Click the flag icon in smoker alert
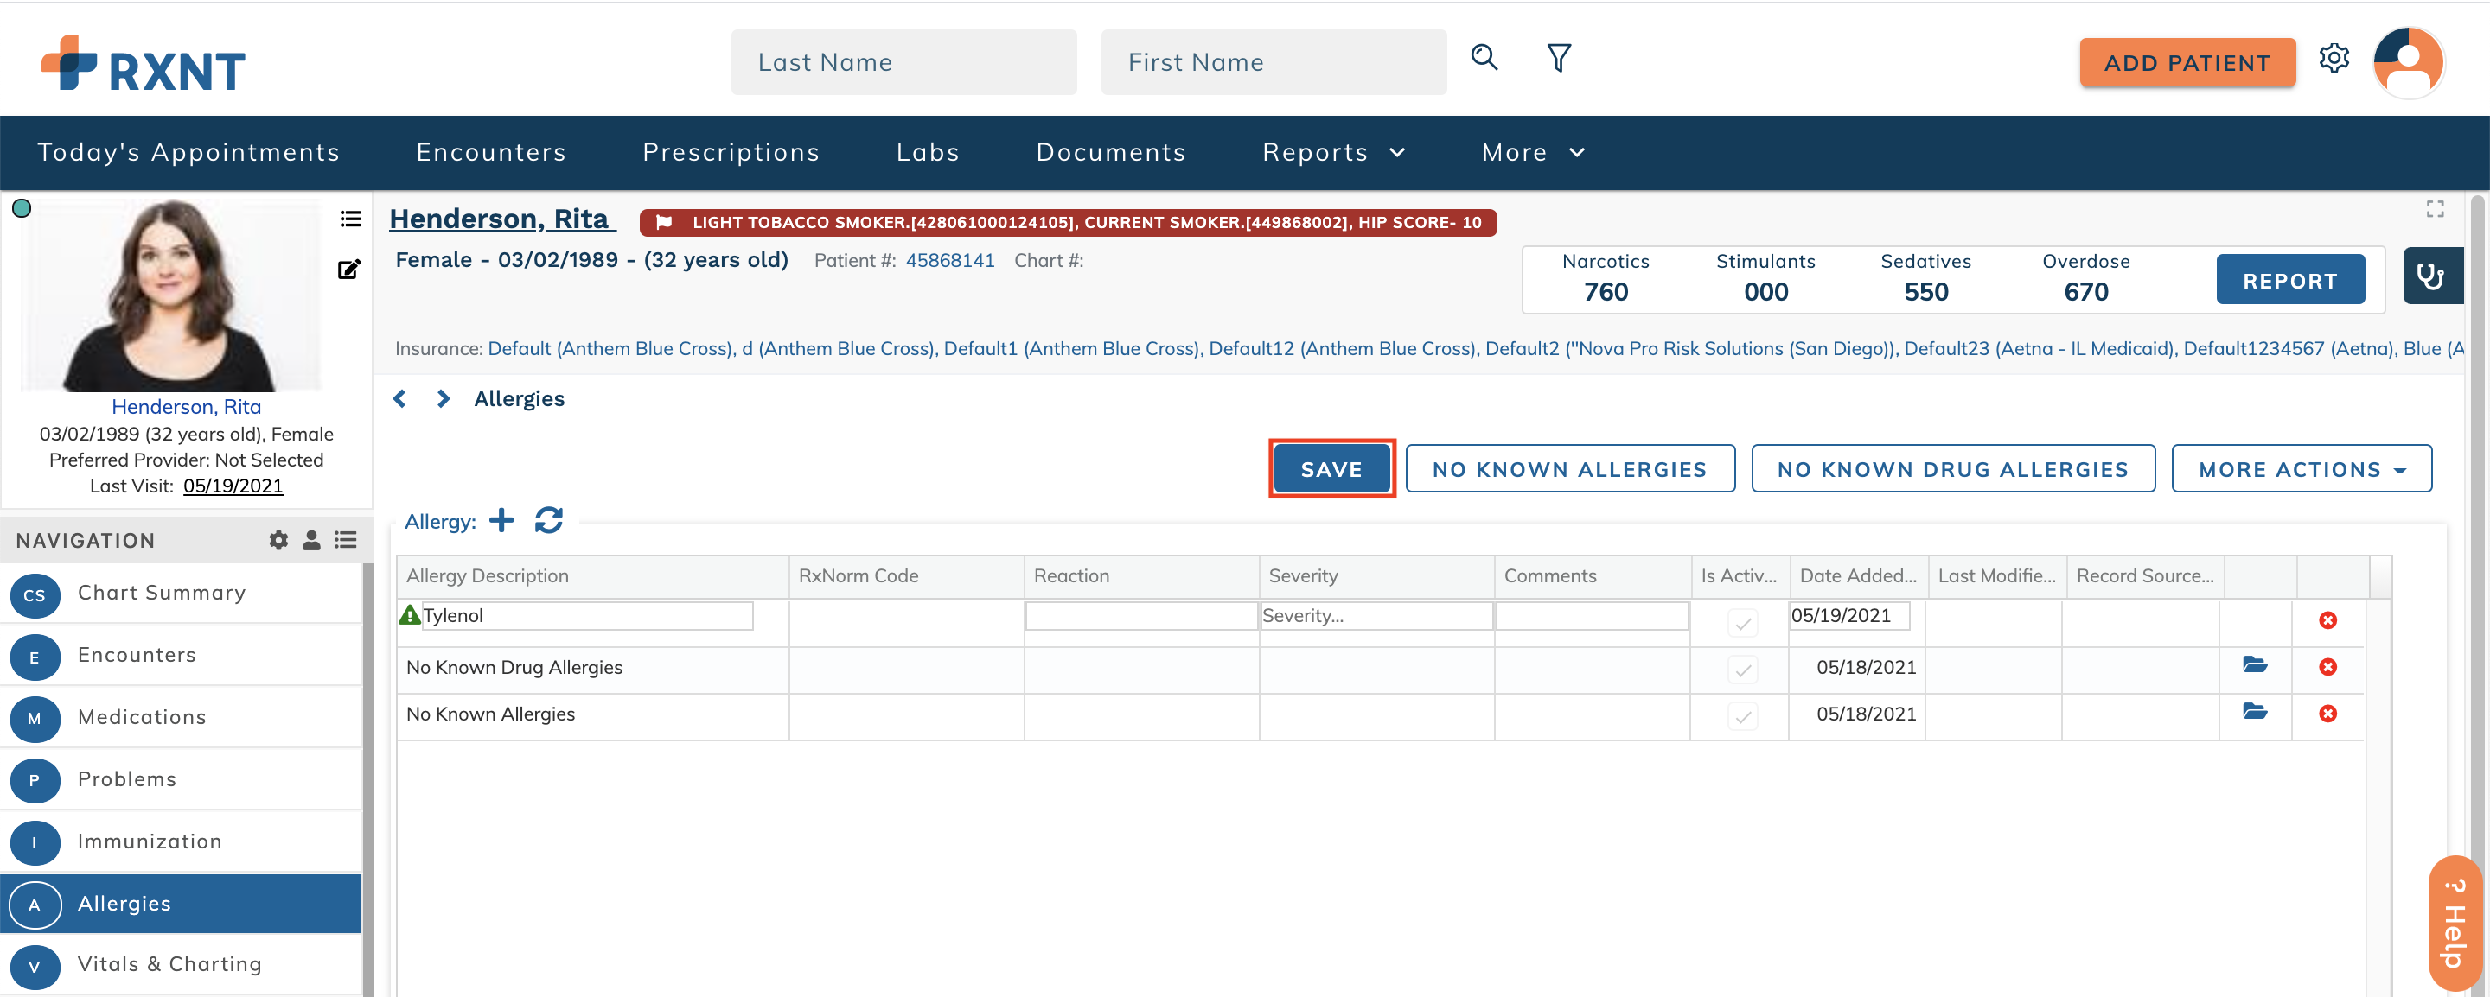 (x=664, y=223)
